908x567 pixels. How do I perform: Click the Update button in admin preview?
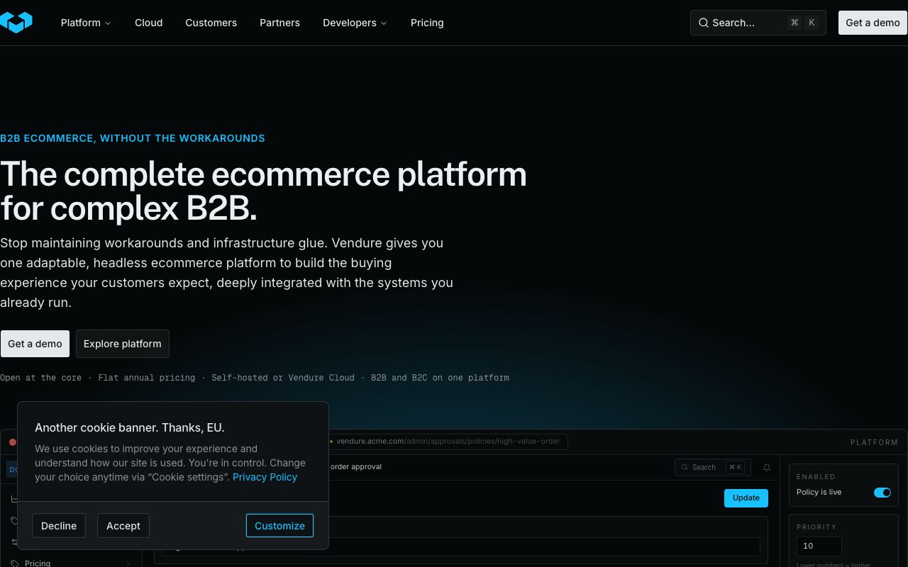pyautogui.click(x=746, y=498)
